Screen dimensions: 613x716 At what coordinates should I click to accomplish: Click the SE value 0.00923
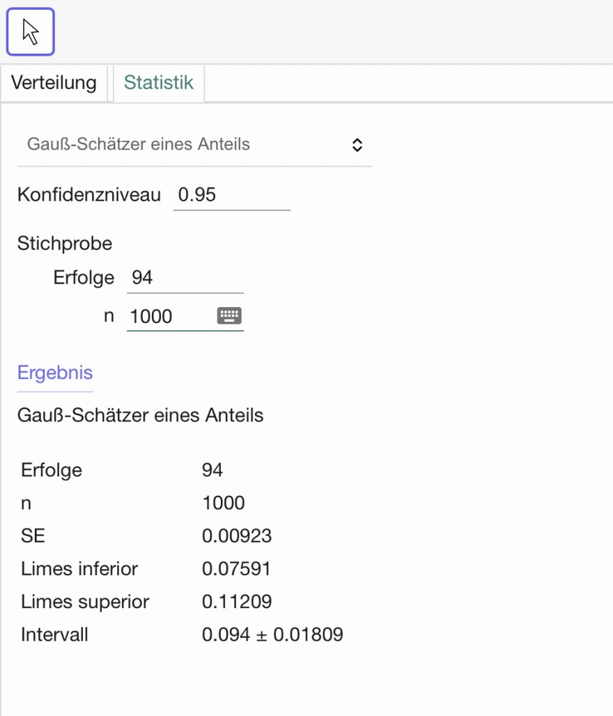pos(237,536)
